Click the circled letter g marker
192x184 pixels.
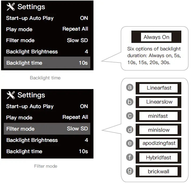[130, 171]
